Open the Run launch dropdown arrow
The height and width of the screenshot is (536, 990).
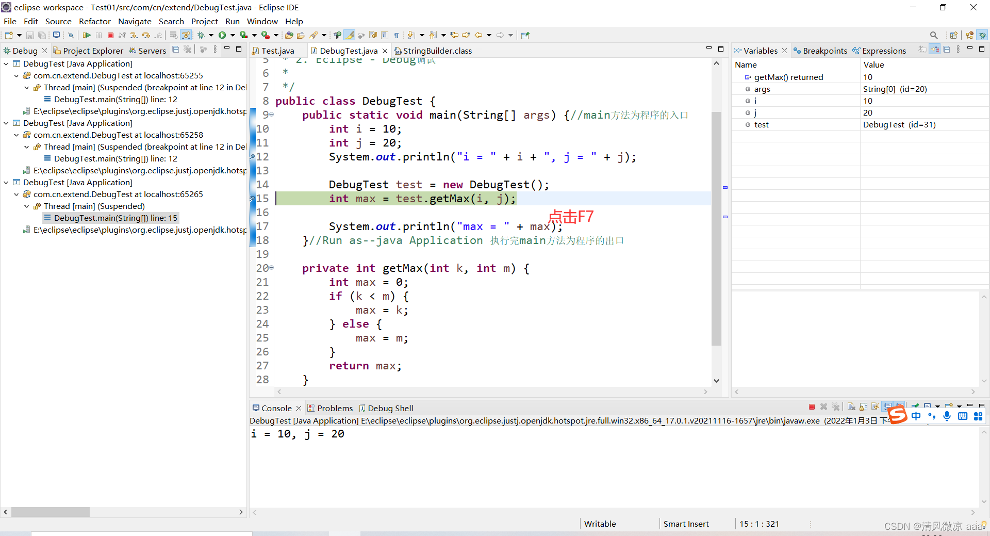[233, 35]
